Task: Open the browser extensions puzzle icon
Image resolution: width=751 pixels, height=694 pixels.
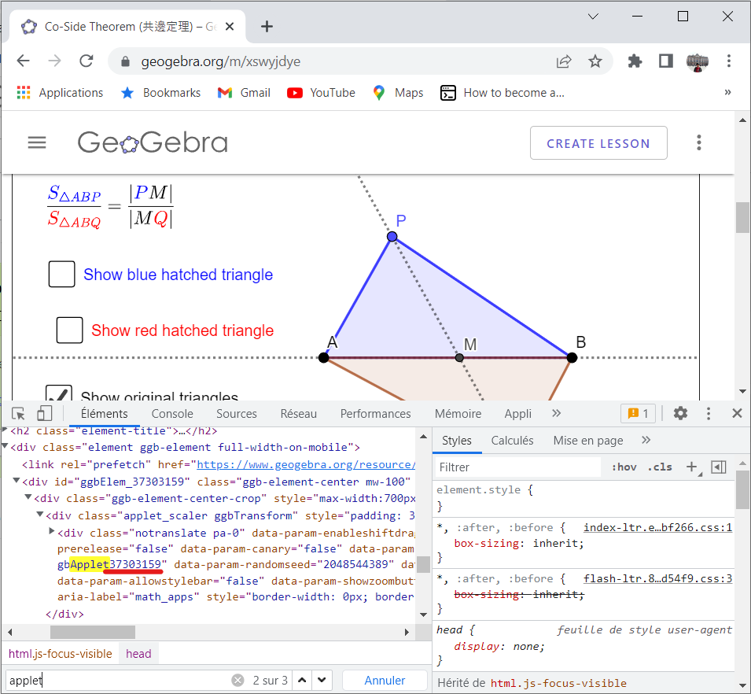Action: (x=635, y=61)
